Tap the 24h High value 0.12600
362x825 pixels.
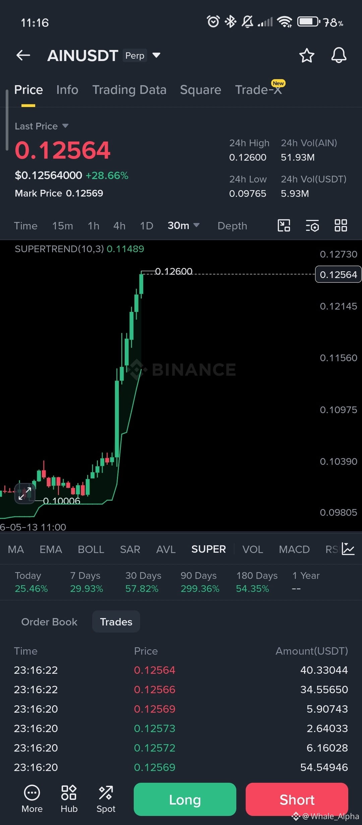[x=248, y=157]
